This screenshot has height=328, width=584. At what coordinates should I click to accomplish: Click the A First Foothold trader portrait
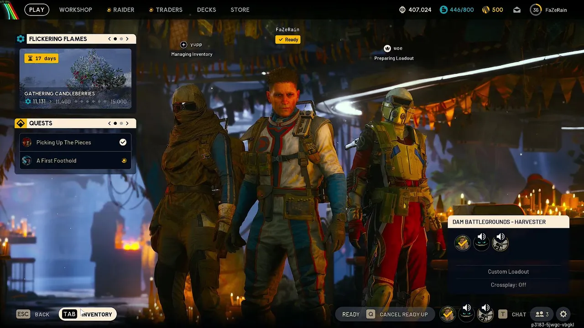[27, 160]
